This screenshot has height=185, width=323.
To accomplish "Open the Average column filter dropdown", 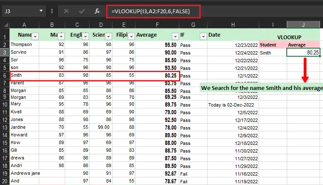I will point(175,37).
